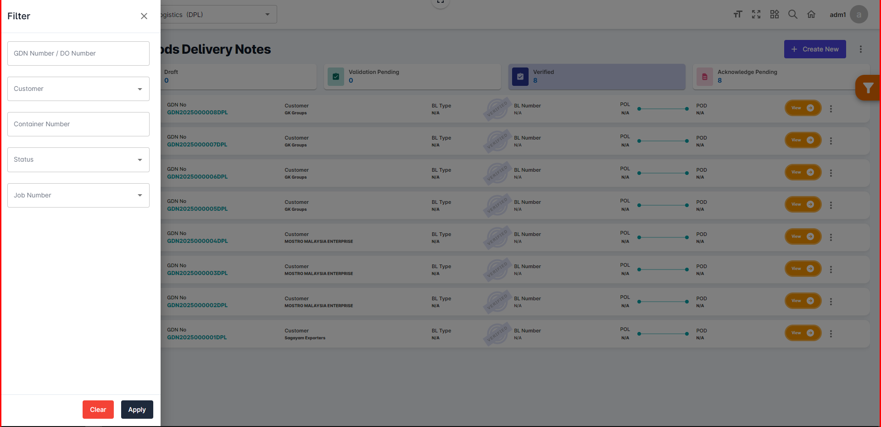Click the text size icon
This screenshot has height=427, width=881.
[x=737, y=14]
